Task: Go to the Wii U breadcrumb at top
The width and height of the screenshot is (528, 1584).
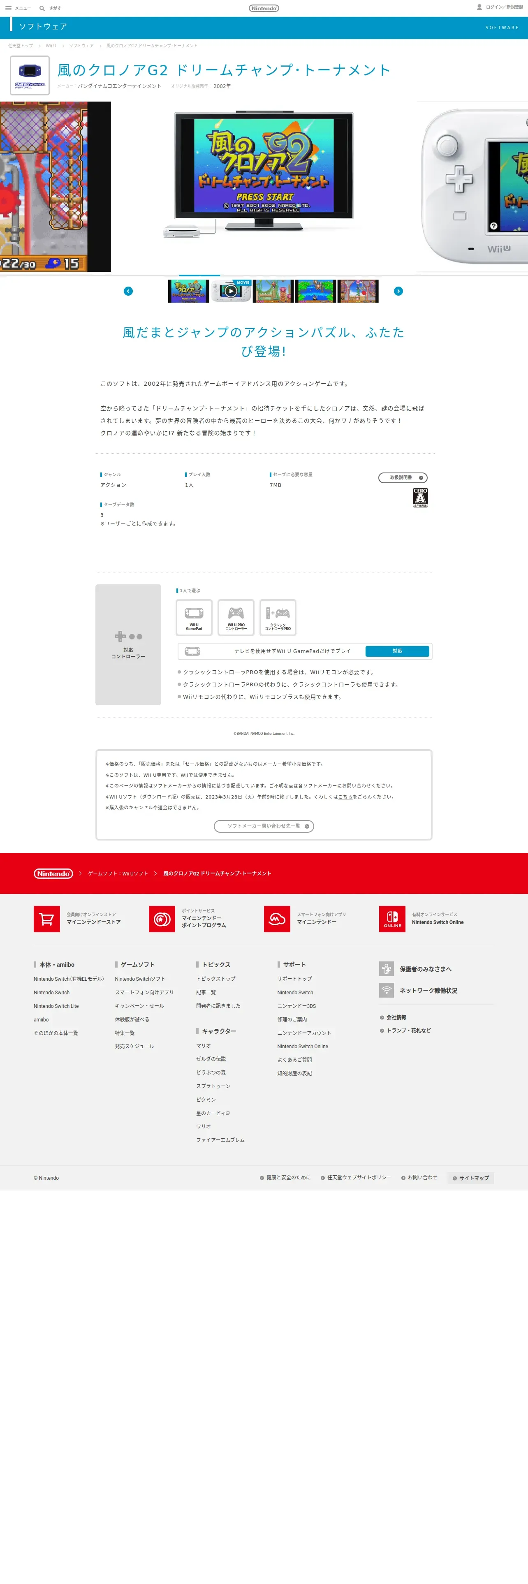Action: (51, 46)
